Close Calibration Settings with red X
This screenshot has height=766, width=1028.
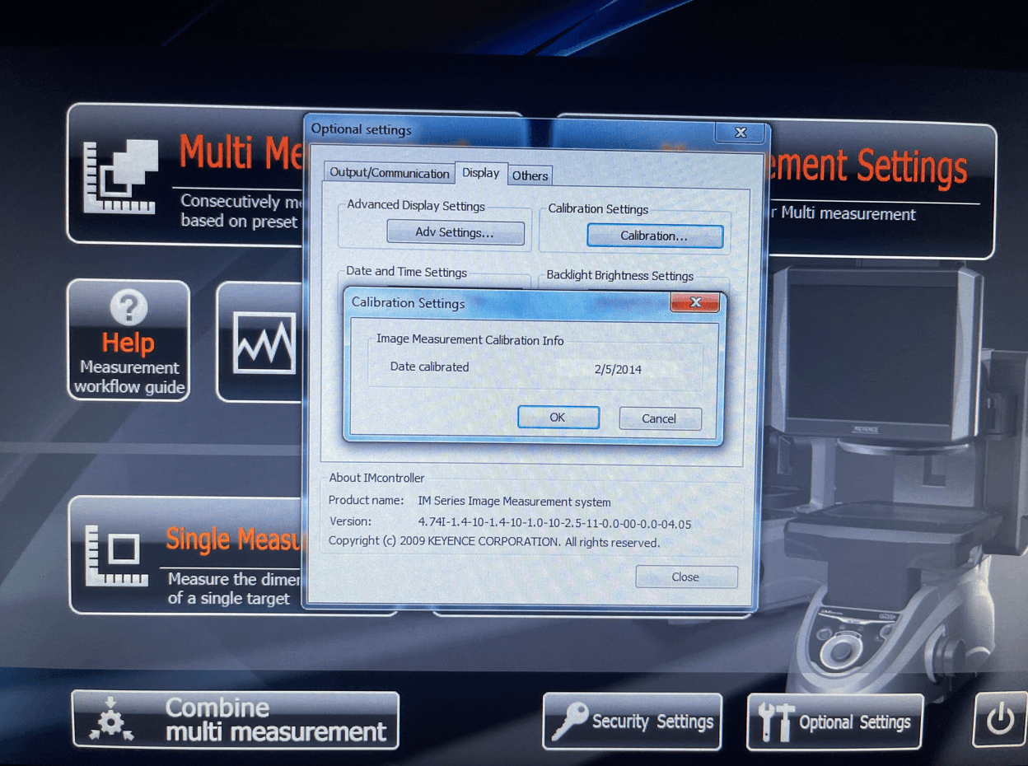pyautogui.click(x=694, y=303)
